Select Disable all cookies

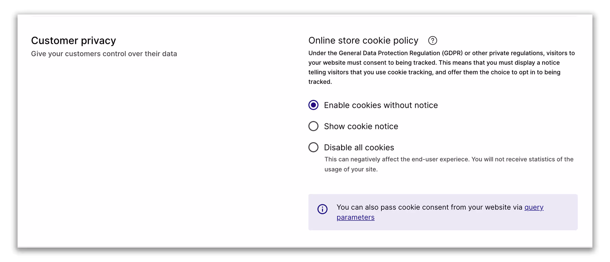coord(313,147)
